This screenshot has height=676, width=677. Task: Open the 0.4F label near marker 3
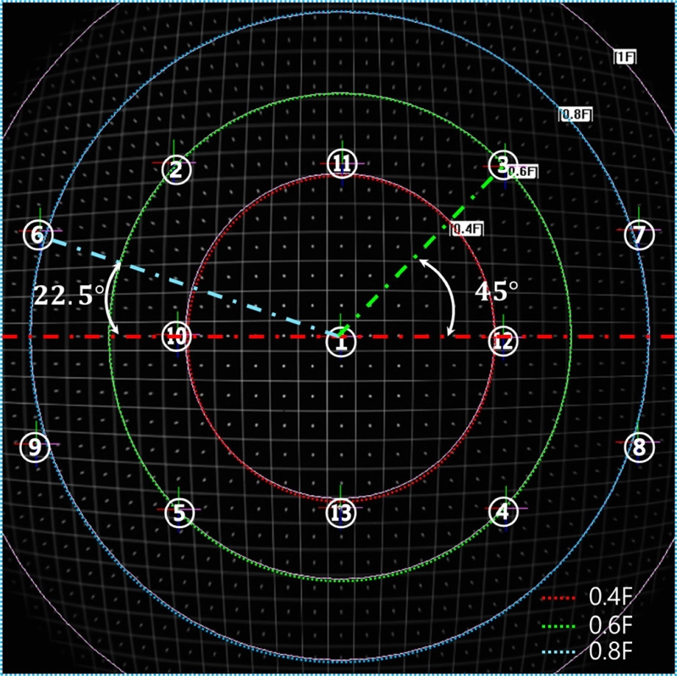click(x=466, y=227)
